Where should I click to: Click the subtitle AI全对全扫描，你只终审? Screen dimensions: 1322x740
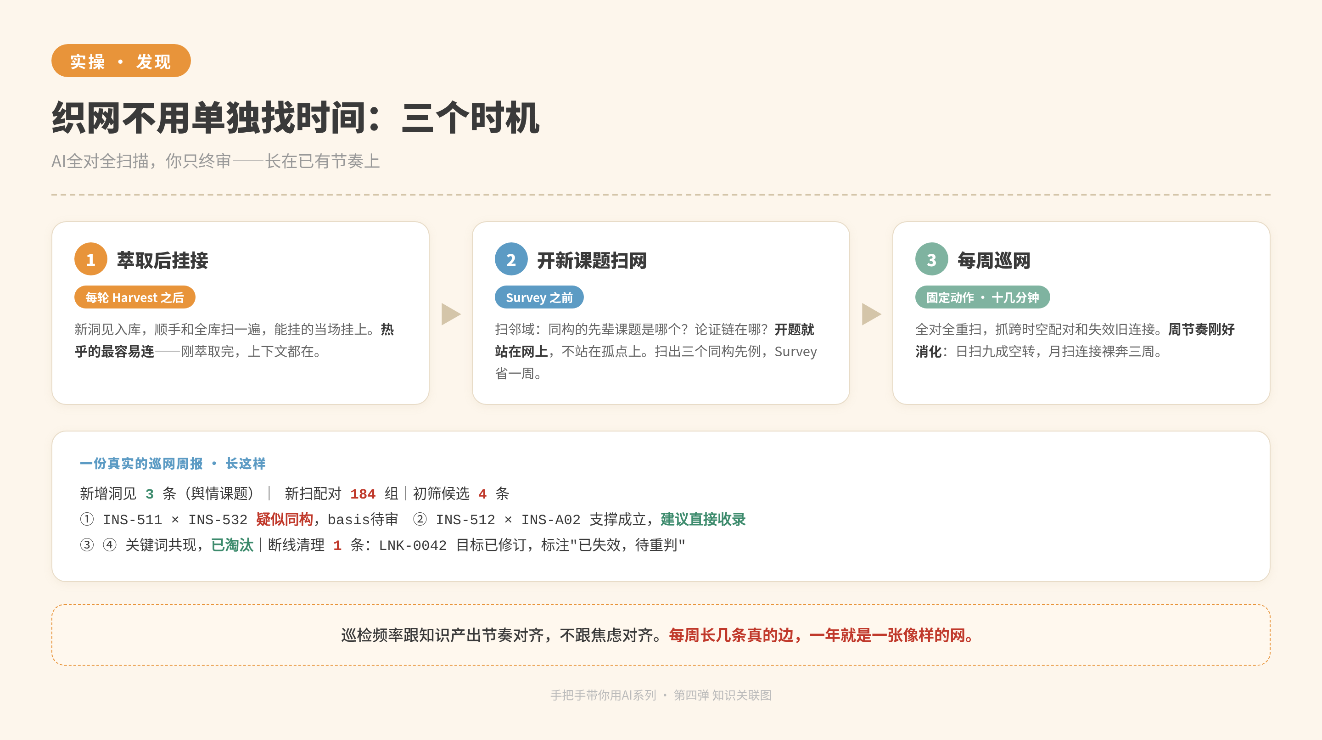(x=141, y=161)
